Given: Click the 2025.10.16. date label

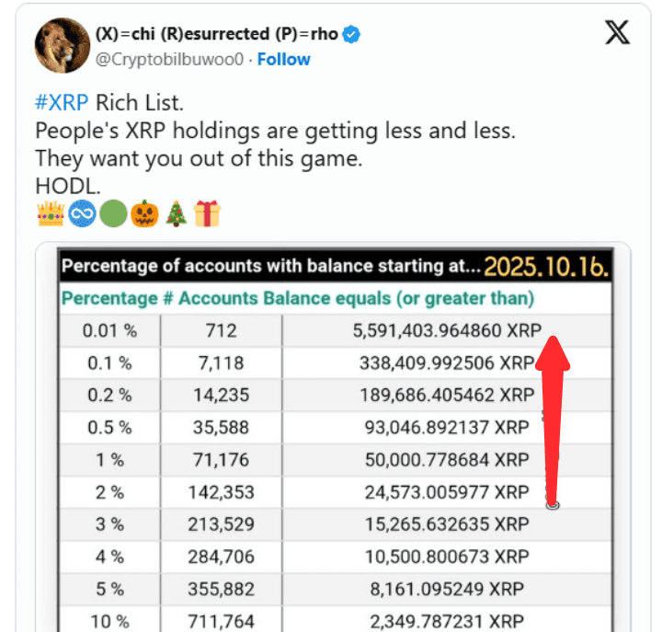Looking at the screenshot, I should 546,267.
